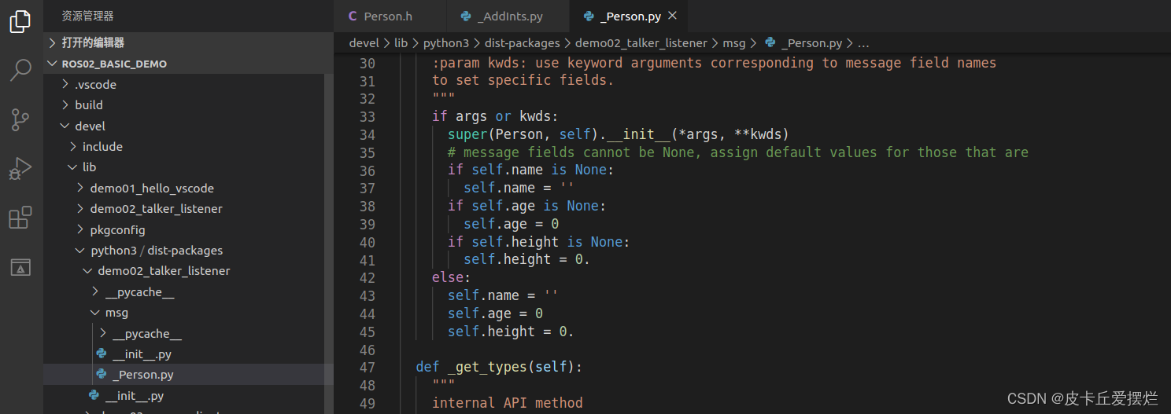Click the 资源管理器 panel title

coord(87,16)
